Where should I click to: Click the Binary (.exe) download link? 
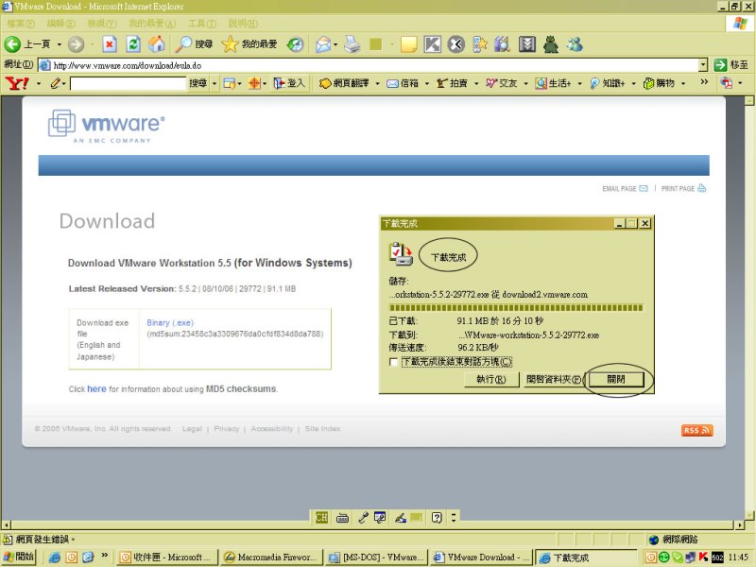tap(170, 322)
